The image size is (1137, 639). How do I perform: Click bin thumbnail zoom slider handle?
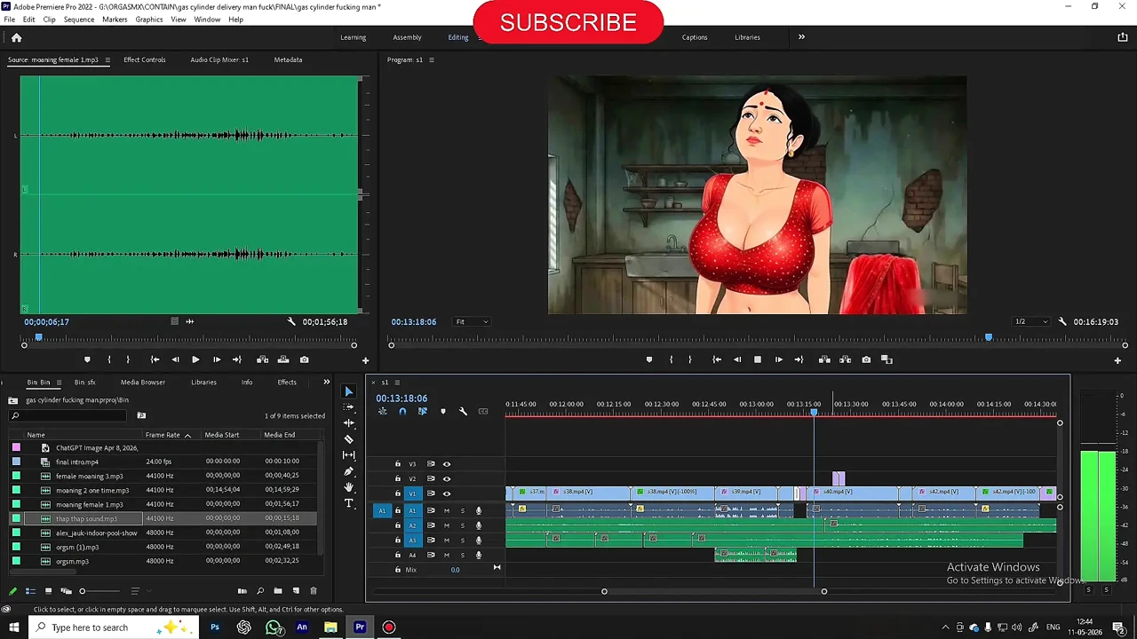pos(83,591)
